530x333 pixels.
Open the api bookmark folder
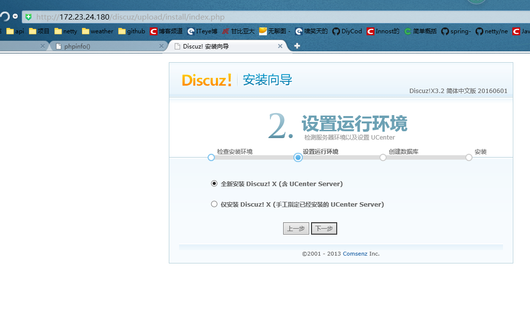point(15,31)
